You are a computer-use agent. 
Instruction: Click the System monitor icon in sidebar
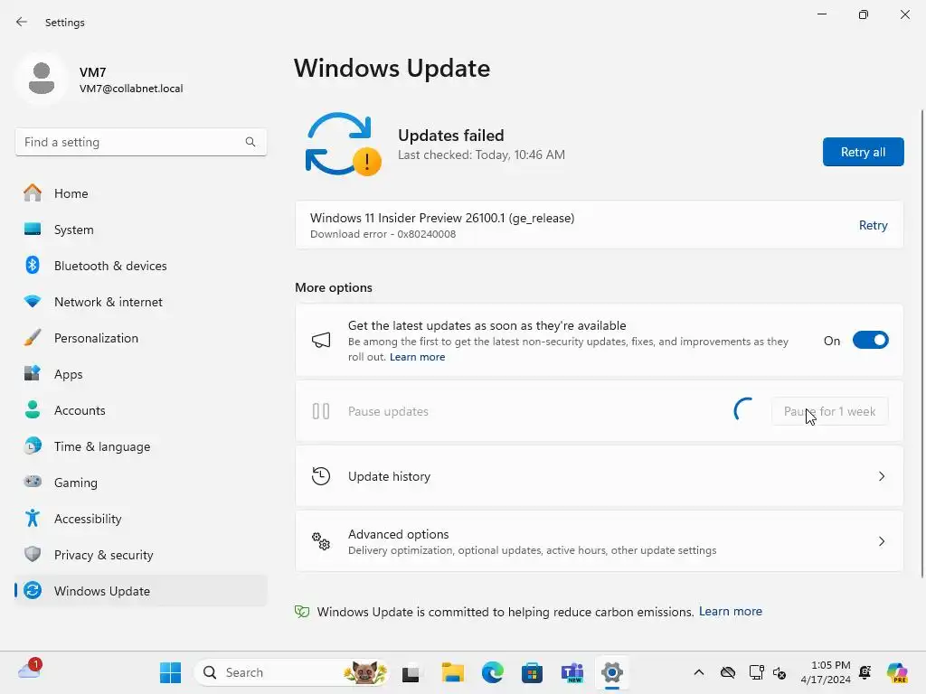click(x=33, y=229)
